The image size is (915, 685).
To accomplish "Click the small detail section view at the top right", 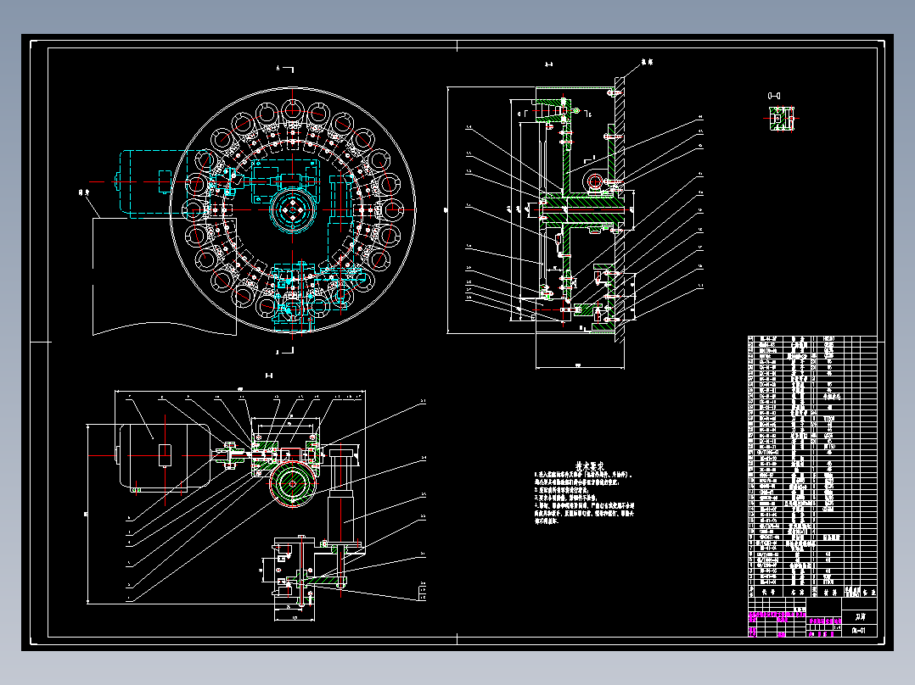I will pos(781,119).
